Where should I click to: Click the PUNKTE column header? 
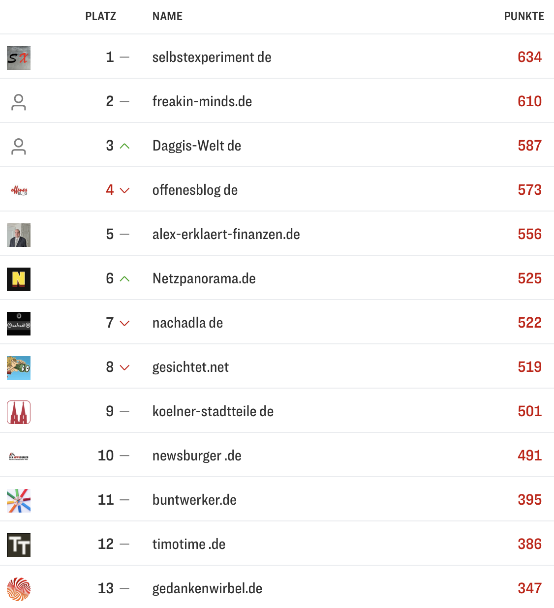[x=524, y=17]
